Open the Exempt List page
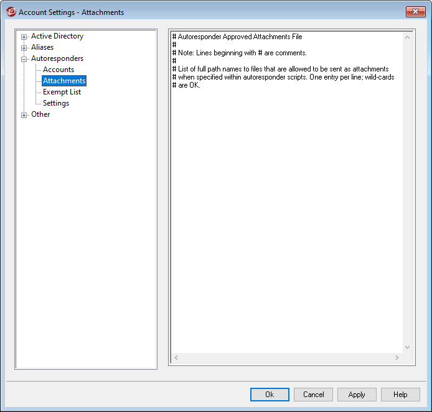This screenshot has height=412, width=432. (x=62, y=92)
